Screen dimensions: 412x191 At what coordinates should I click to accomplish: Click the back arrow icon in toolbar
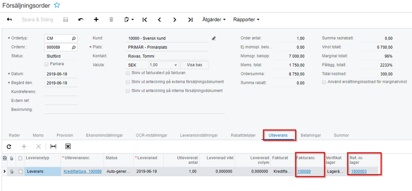point(9,19)
